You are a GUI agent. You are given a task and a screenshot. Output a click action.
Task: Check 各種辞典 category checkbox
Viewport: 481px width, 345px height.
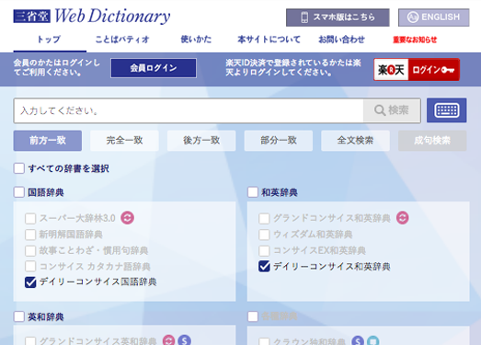click(253, 316)
